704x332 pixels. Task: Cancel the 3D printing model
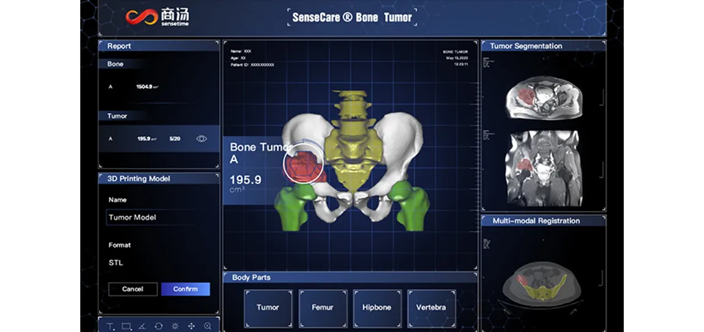tap(133, 289)
